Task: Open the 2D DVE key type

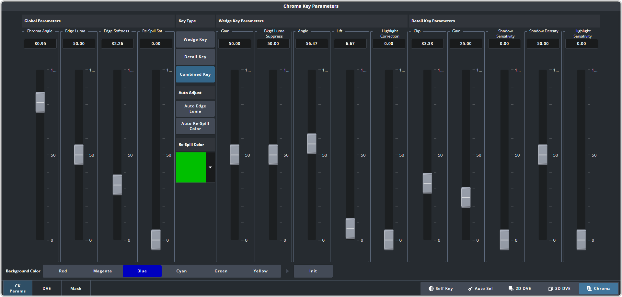Action: (520, 289)
